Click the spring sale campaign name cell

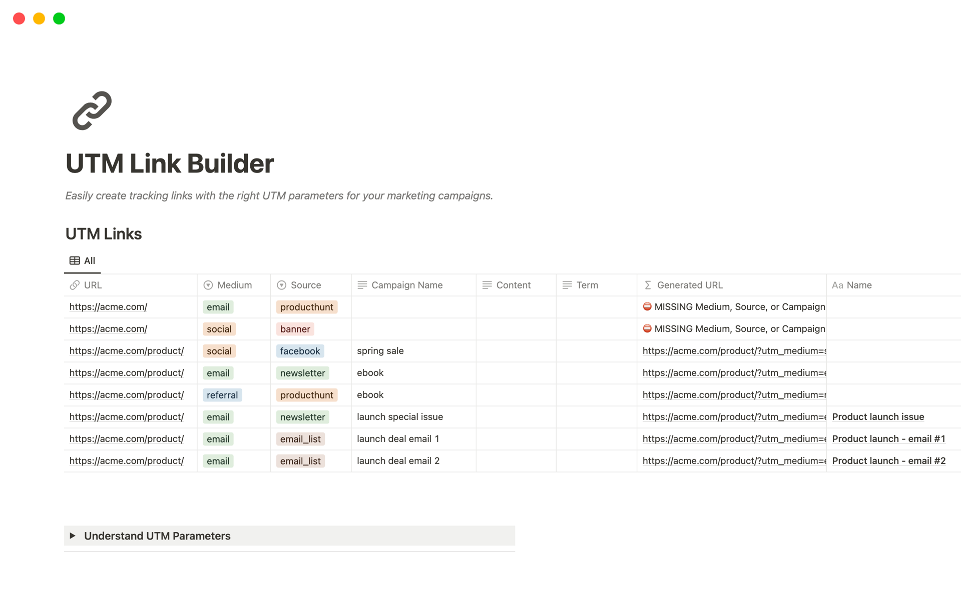pyautogui.click(x=380, y=350)
